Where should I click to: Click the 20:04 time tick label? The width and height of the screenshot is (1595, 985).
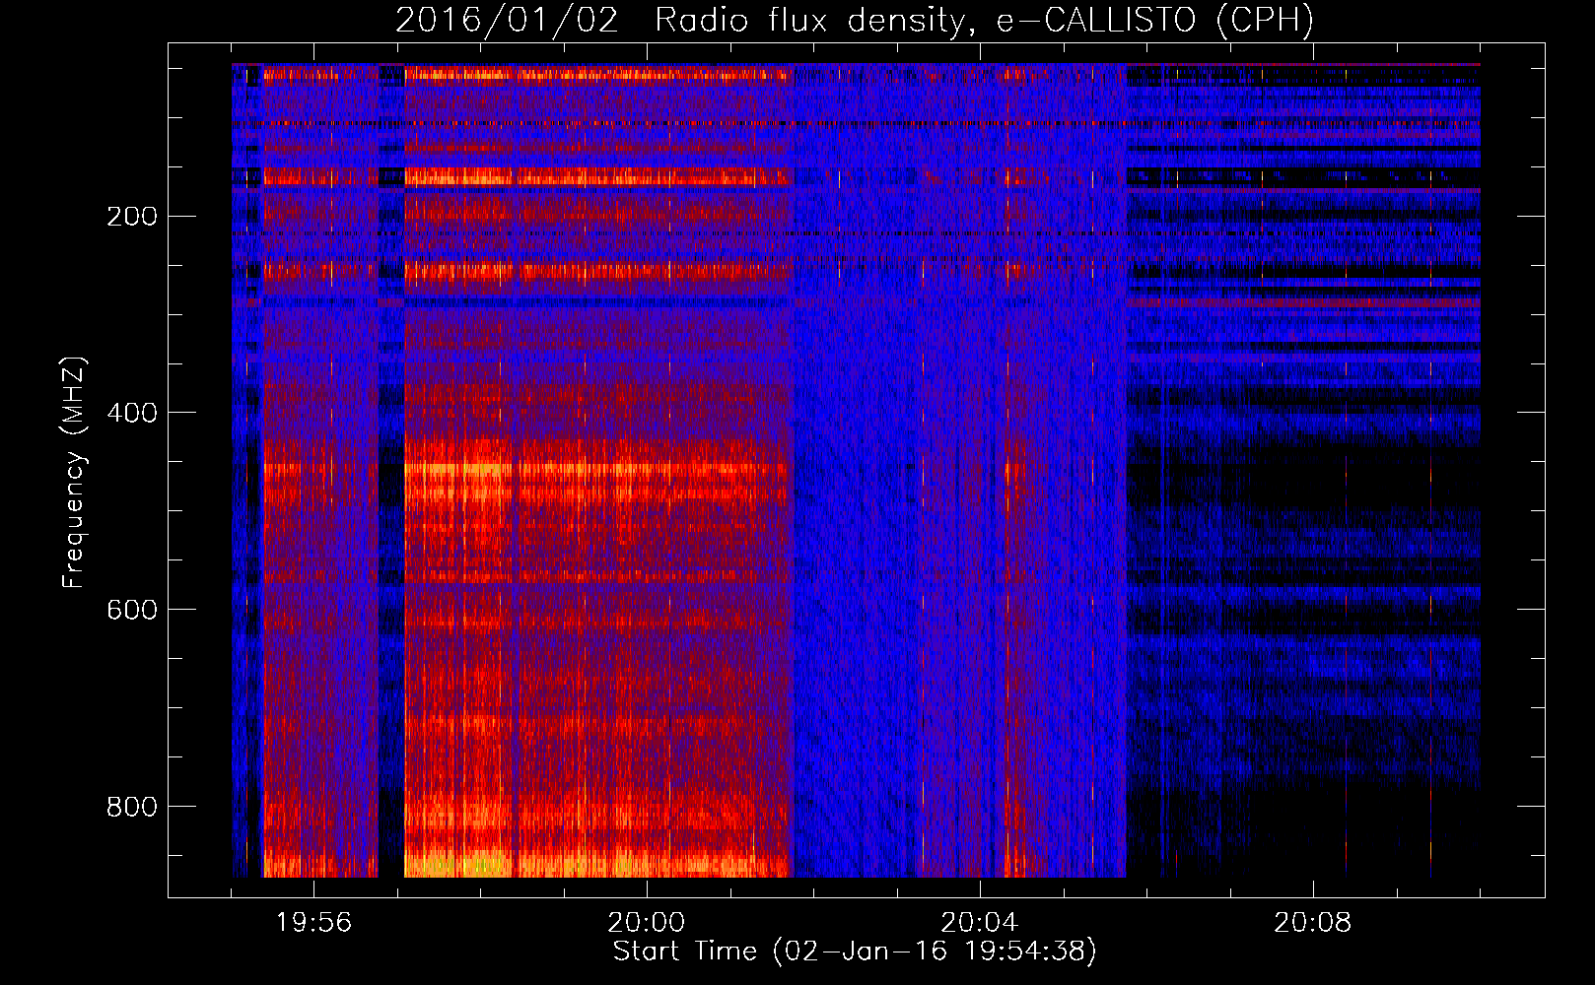[x=980, y=923]
